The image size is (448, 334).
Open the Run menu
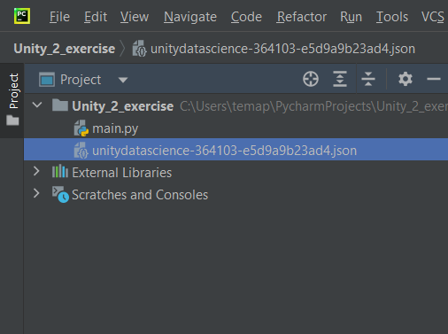[351, 17]
